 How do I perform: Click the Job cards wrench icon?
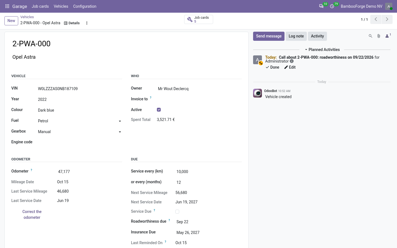point(190,20)
